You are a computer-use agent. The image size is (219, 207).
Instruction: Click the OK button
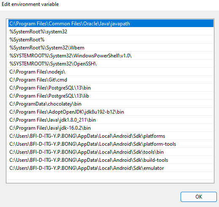pos(199,197)
